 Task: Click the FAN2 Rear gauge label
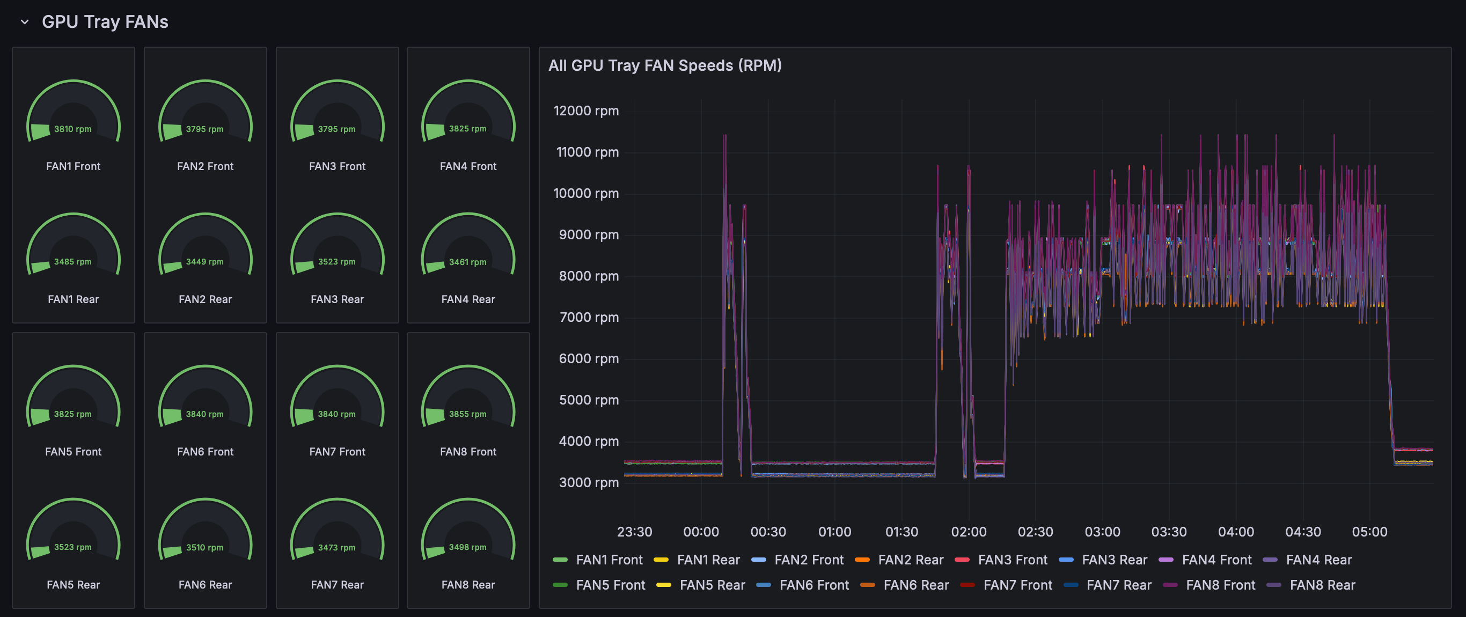click(206, 299)
